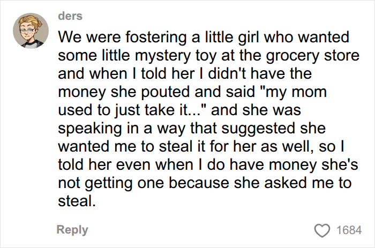
Task: Click the word "pouted" in the comment
Action: tap(166, 92)
